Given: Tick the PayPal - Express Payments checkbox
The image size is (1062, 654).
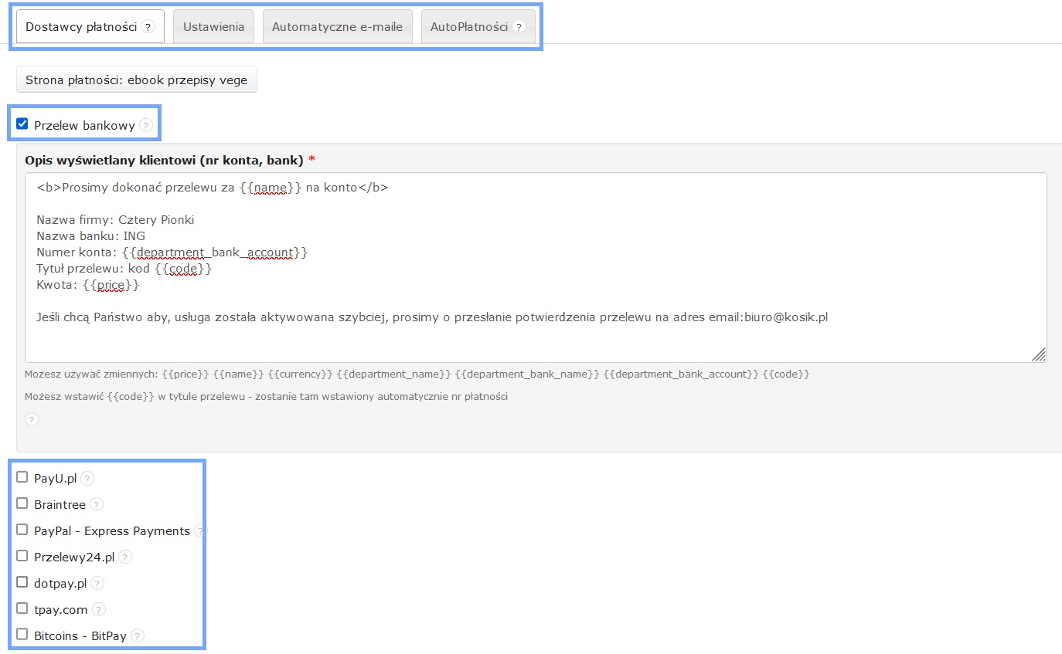Looking at the screenshot, I should click(x=22, y=530).
